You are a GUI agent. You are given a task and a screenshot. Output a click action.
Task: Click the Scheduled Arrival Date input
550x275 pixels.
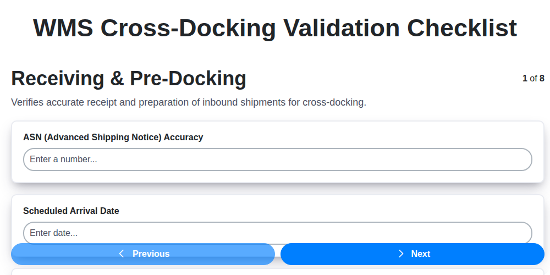(x=277, y=233)
